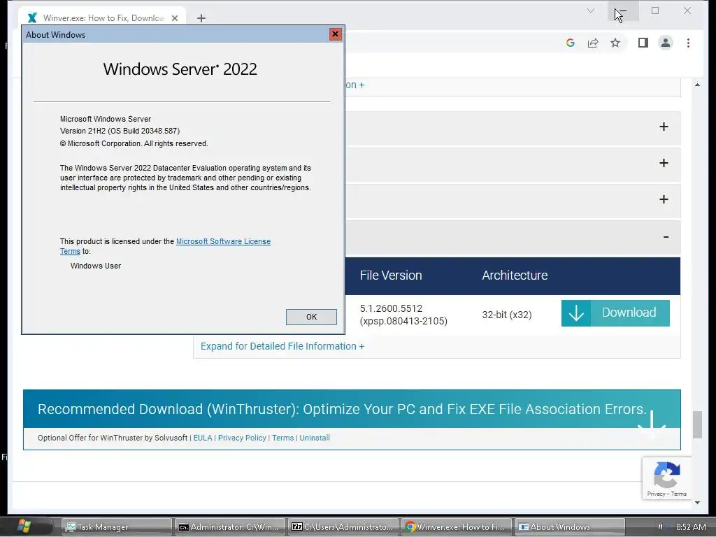Switch to Task Manager in taskbar
The height and width of the screenshot is (537, 716).
[117, 527]
